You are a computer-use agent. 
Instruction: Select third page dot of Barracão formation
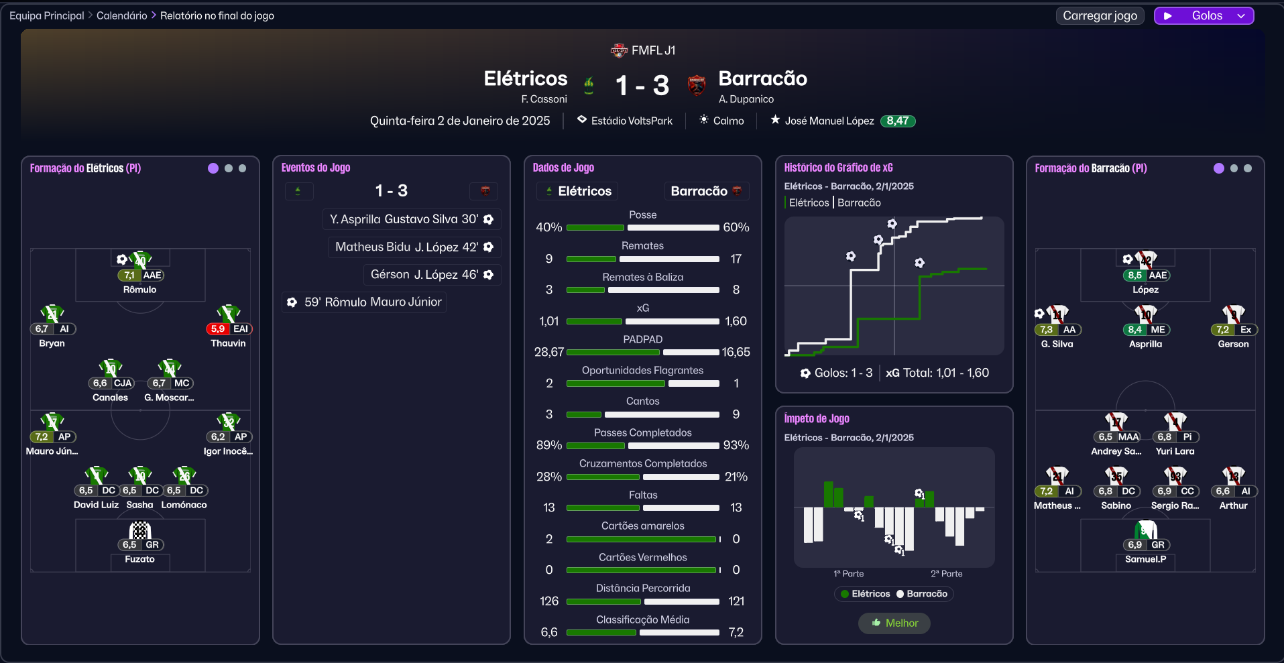[x=1248, y=168]
